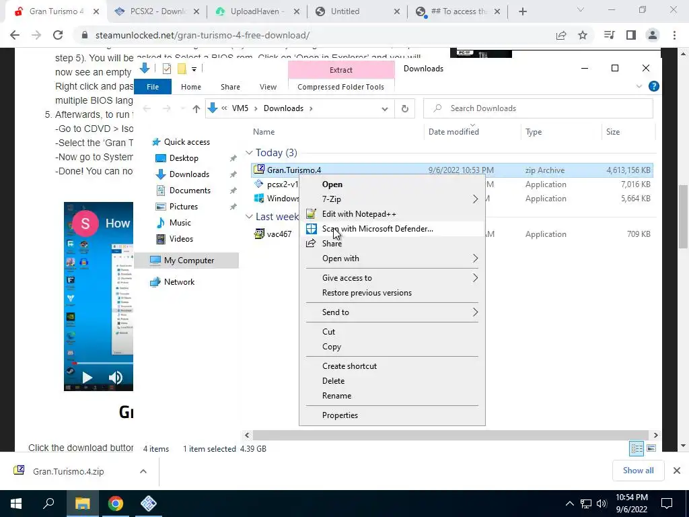Expand 7-Zip submenu arrow
Screen dimensions: 689x517
point(475,199)
